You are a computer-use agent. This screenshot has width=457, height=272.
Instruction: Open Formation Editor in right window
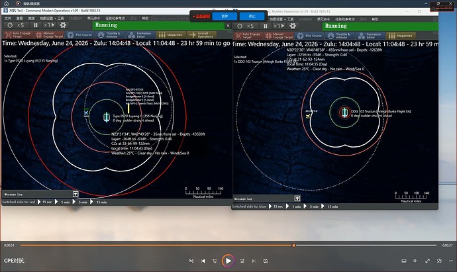pos(370,36)
